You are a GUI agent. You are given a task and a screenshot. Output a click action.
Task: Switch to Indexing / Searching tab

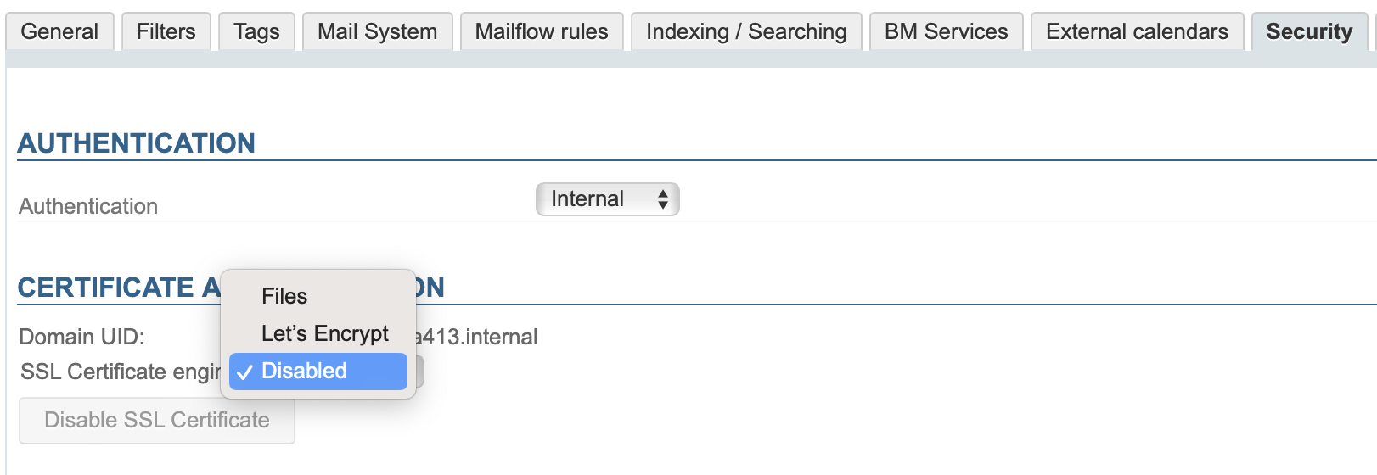coord(746,32)
